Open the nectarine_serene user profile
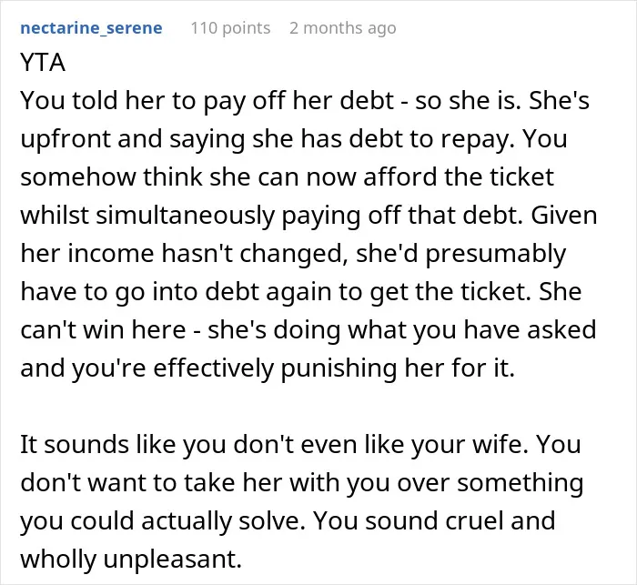Image resolution: width=637 pixels, height=585 pixels. coord(91,28)
